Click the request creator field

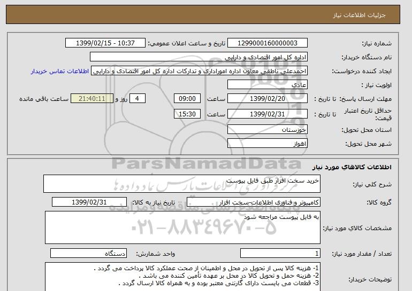point(199,71)
